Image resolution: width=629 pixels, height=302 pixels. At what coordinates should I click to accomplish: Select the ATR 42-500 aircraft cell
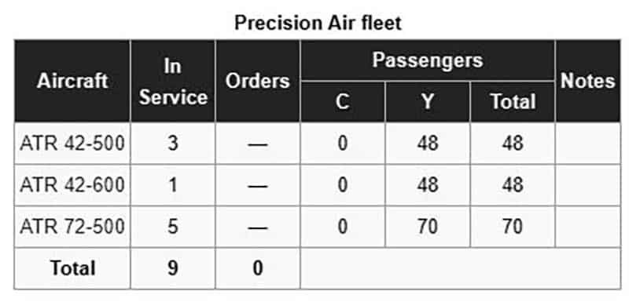point(72,144)
